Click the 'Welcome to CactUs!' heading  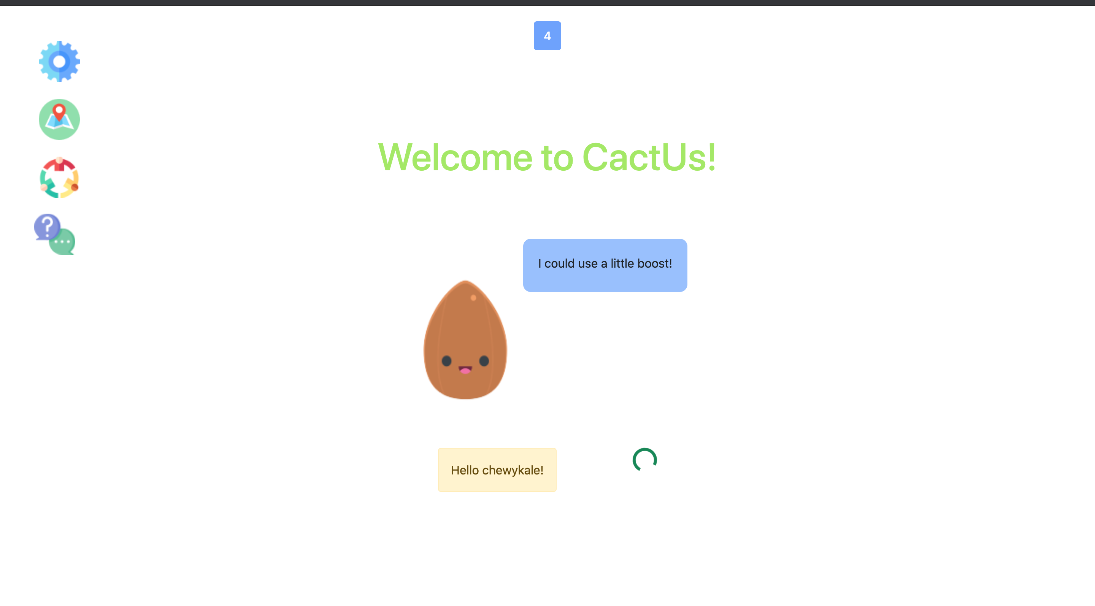coord(547,157)
